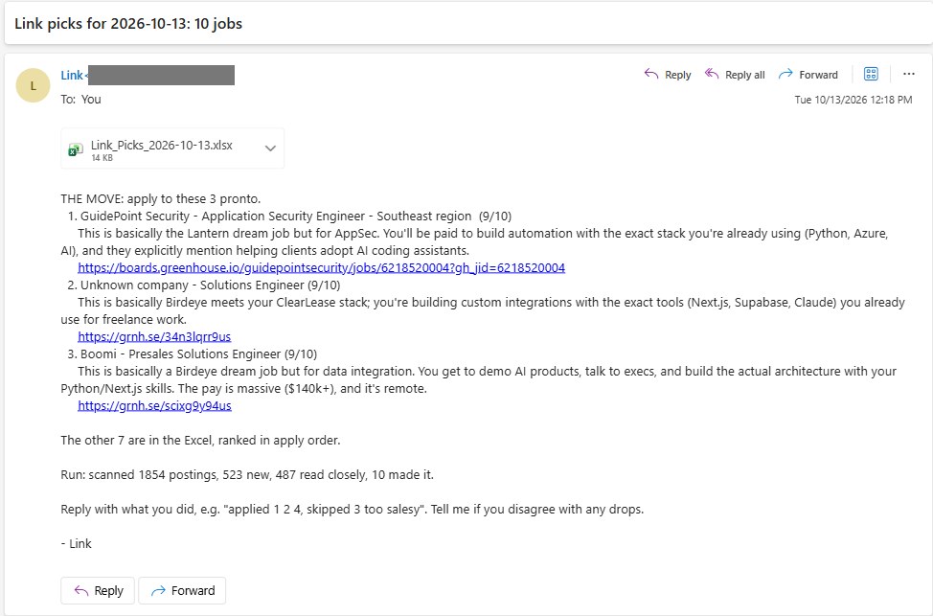Click the Reply text in the header toolbar
933x616 pixels.
tap(678, 75)
